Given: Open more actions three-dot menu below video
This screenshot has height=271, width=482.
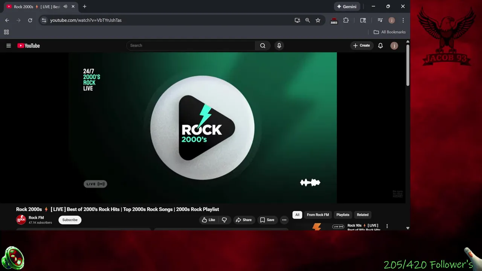Looking at the screenshot, I should click(x=284, y=220).
